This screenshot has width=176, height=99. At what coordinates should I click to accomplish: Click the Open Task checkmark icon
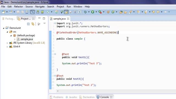(x=48, y=12)
